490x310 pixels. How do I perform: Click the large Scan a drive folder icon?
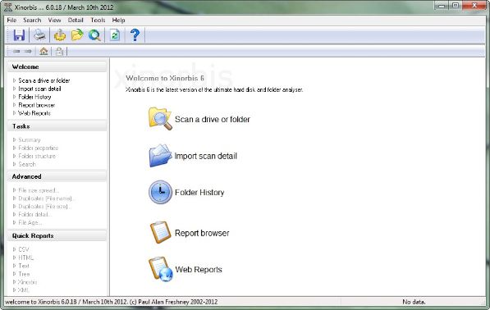click(x=160, y=119)
